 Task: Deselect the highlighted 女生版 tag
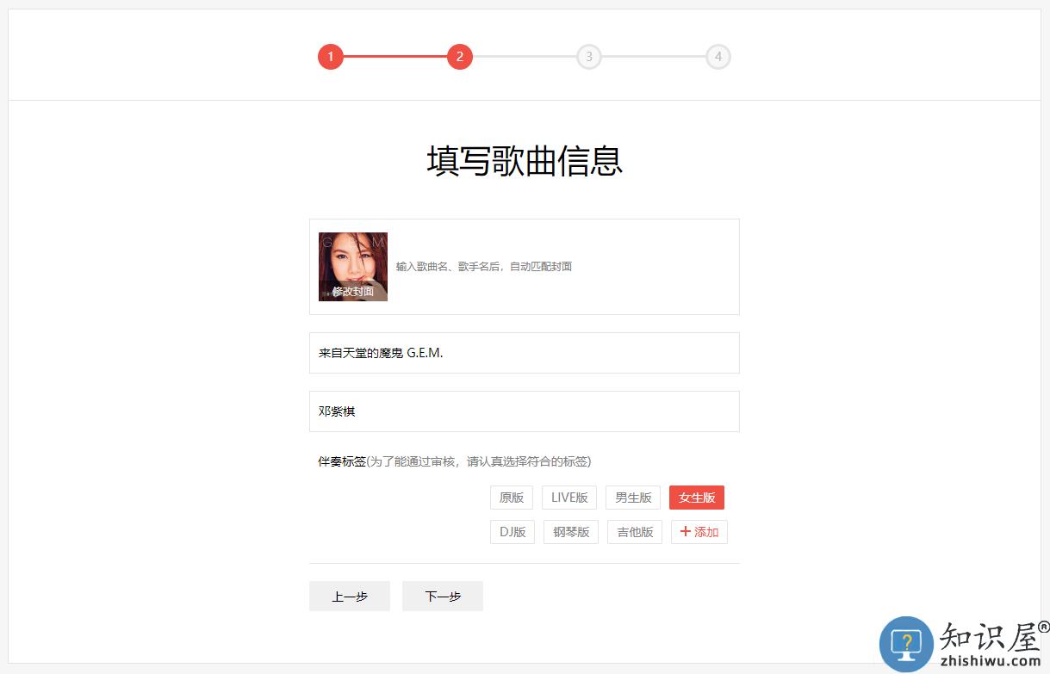[x=697, y=498]
